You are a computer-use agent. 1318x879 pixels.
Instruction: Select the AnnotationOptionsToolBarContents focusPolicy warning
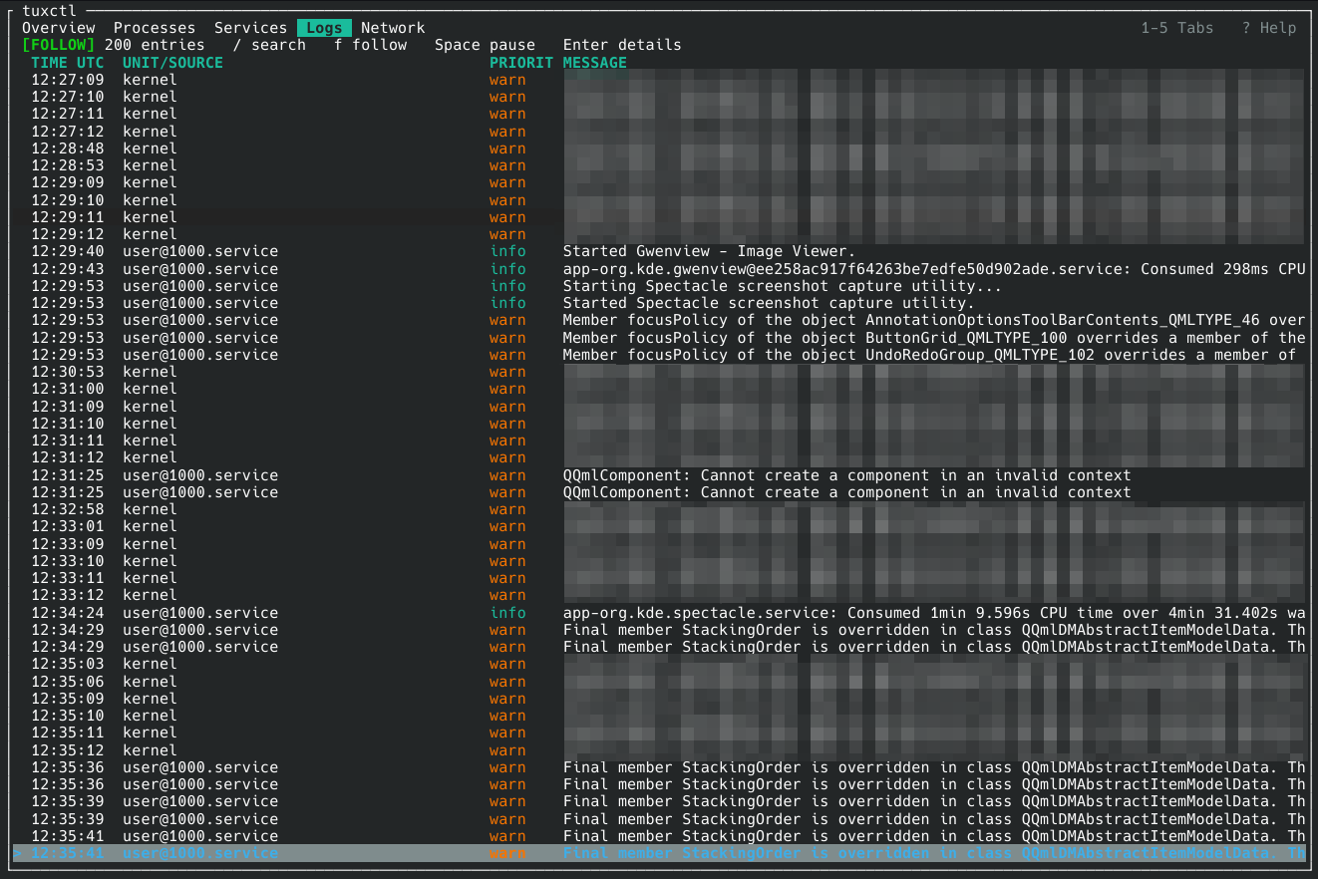934,320
